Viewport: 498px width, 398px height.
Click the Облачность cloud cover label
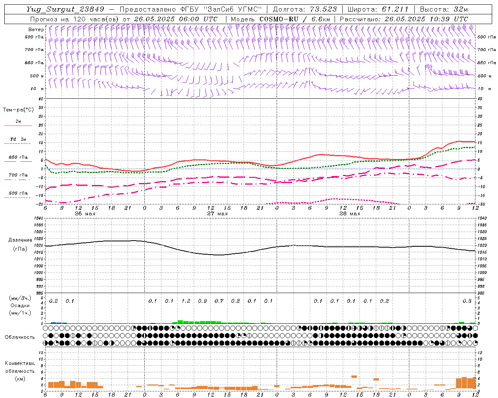(20, 337)
